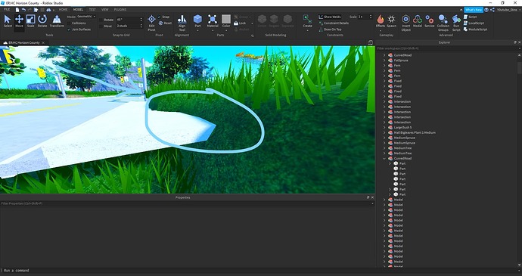Click the share icon near username
Screen dimensions: 522x276
(492, 10)
